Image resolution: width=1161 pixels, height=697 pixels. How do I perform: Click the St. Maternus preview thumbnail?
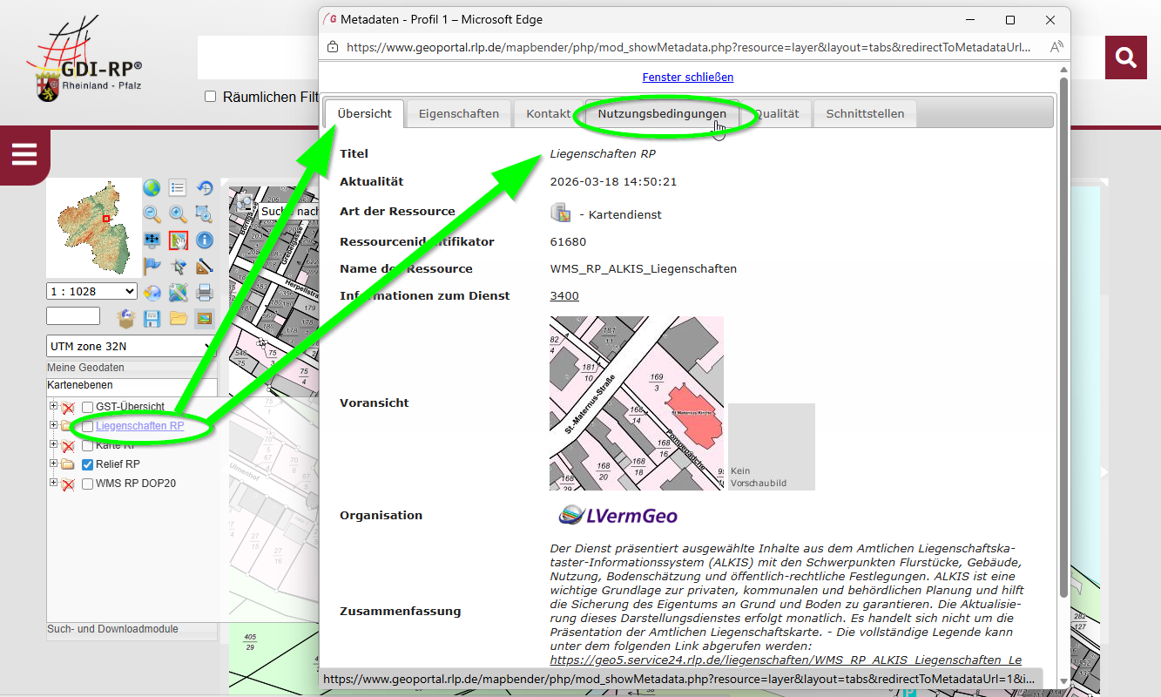[x=636, y=403]
